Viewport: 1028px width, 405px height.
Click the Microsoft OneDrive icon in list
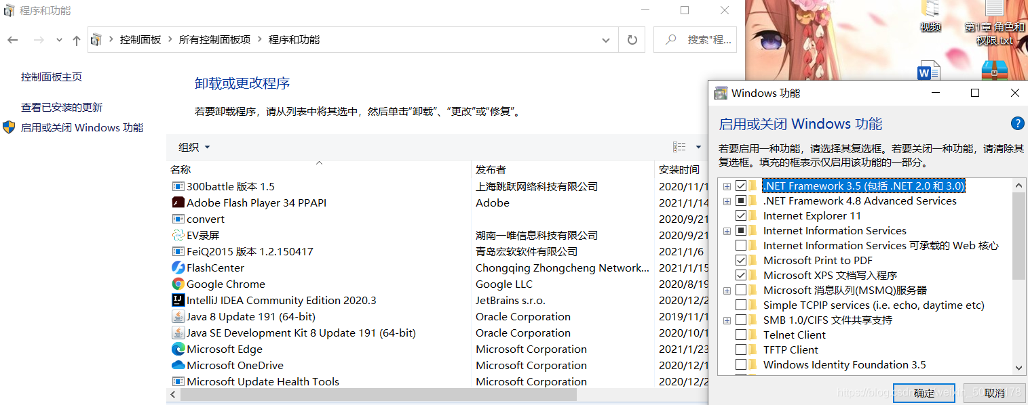click(x=178, y=365)
